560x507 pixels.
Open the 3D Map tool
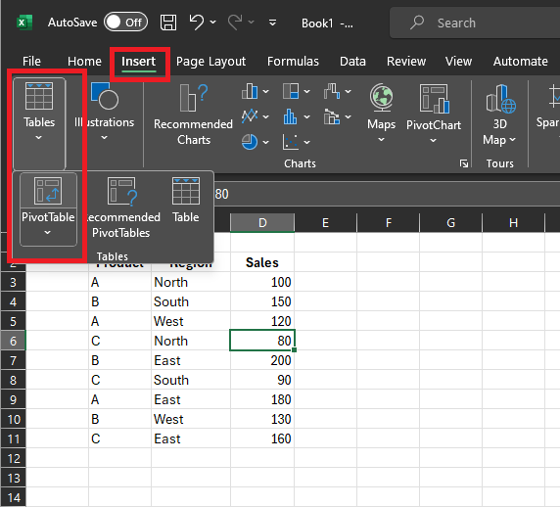click(499, 115)
